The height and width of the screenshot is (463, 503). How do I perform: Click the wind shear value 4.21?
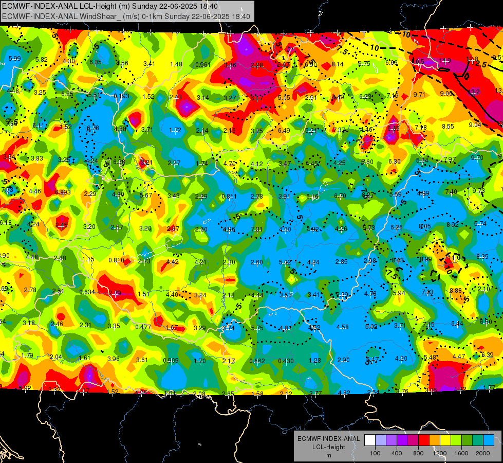coord(200,262)
